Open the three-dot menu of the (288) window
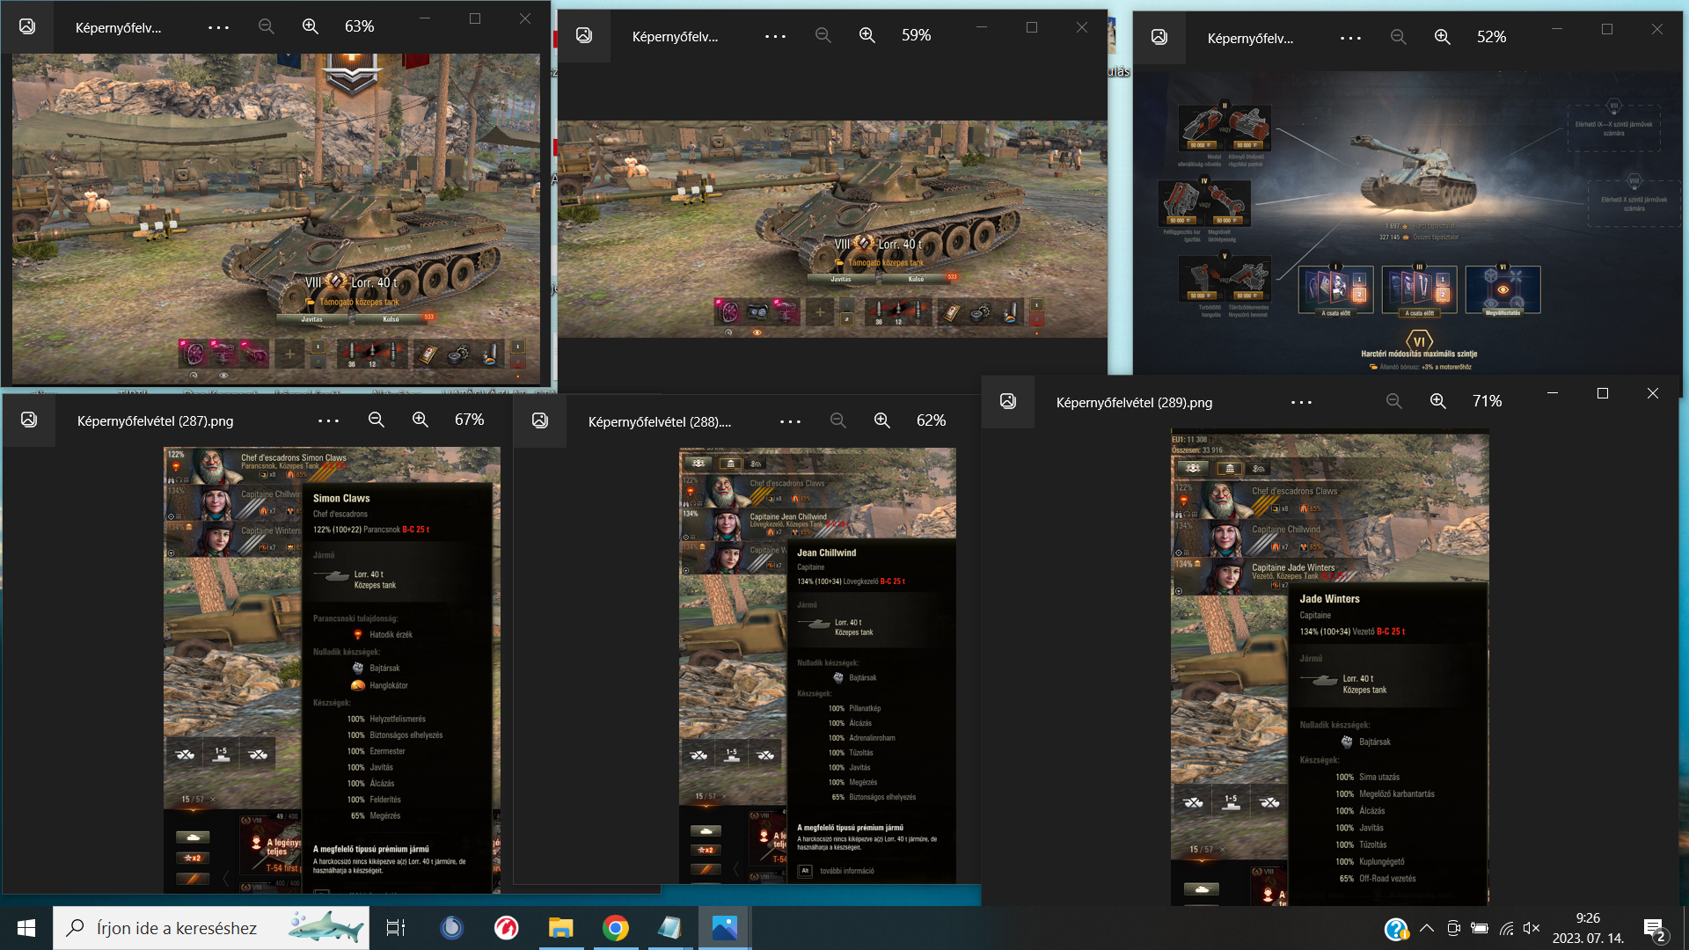This screenshot has width=1689, height=950. coord(790,421)
